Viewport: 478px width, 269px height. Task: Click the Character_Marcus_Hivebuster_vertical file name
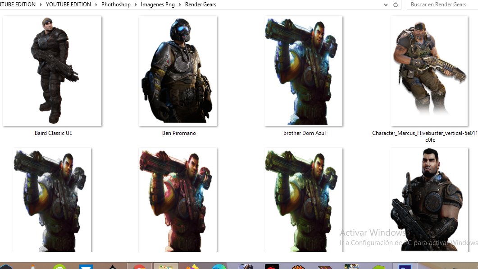click(425, 136)
